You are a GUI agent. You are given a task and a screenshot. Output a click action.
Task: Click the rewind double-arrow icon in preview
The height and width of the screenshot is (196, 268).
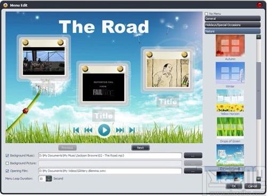coord(88,130)
